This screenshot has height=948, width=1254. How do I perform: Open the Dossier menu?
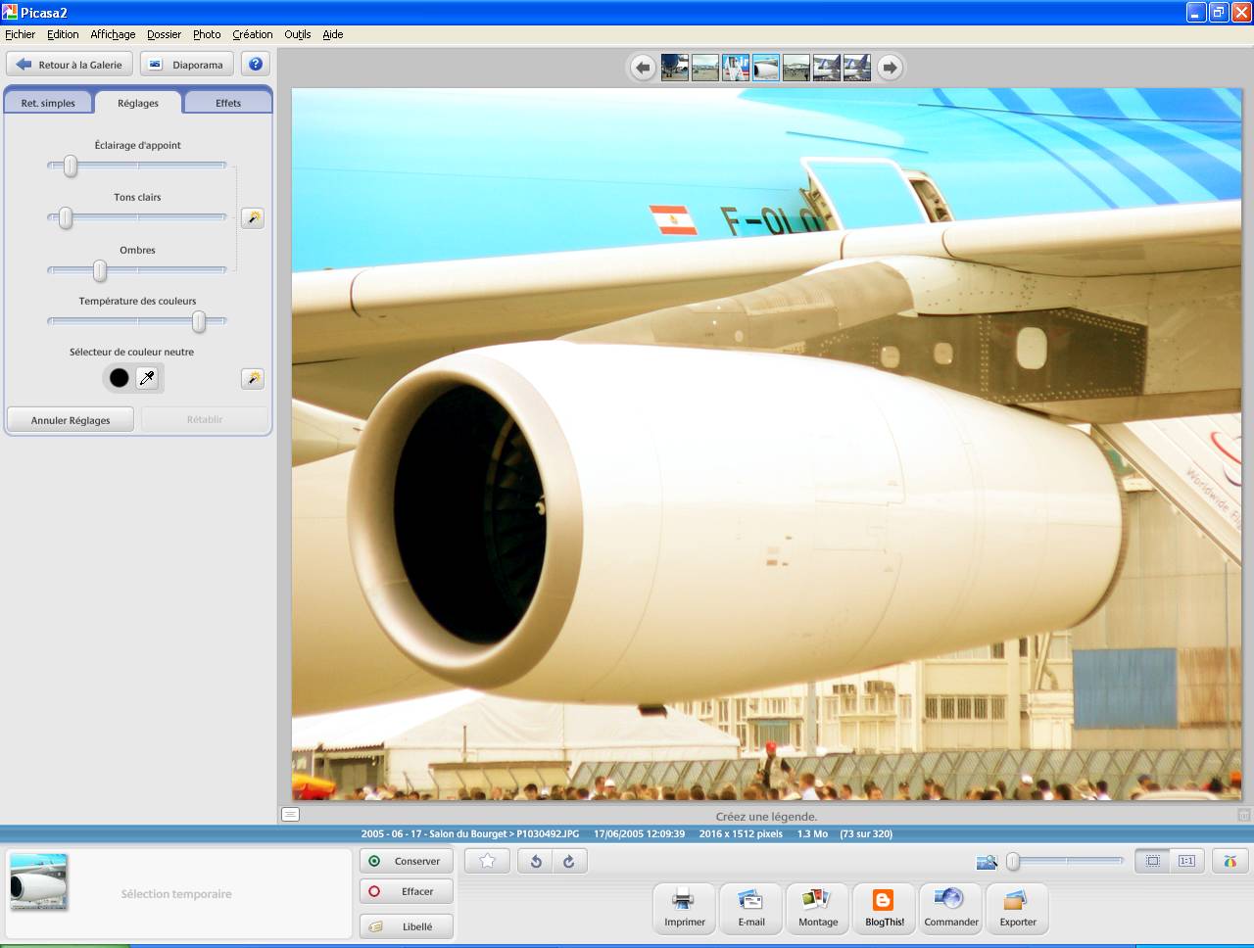164,34
